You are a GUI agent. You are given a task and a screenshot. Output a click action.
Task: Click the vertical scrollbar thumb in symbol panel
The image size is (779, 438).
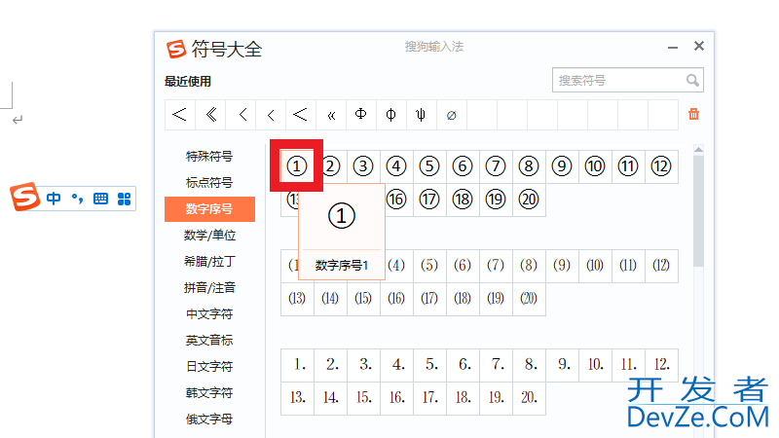[x=698, y=211]
